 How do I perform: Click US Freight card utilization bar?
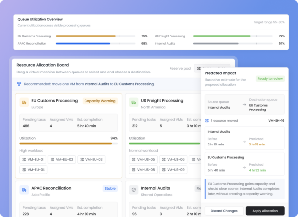click(165, 144)
